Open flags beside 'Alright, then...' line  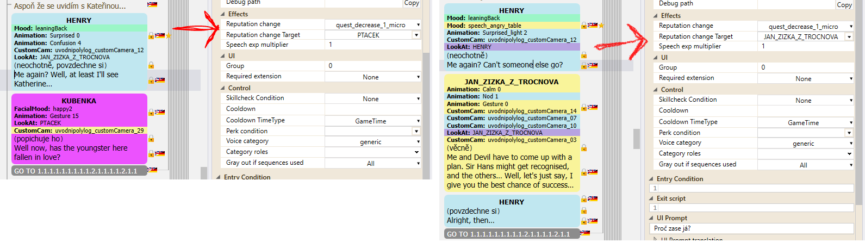(593, 221)
